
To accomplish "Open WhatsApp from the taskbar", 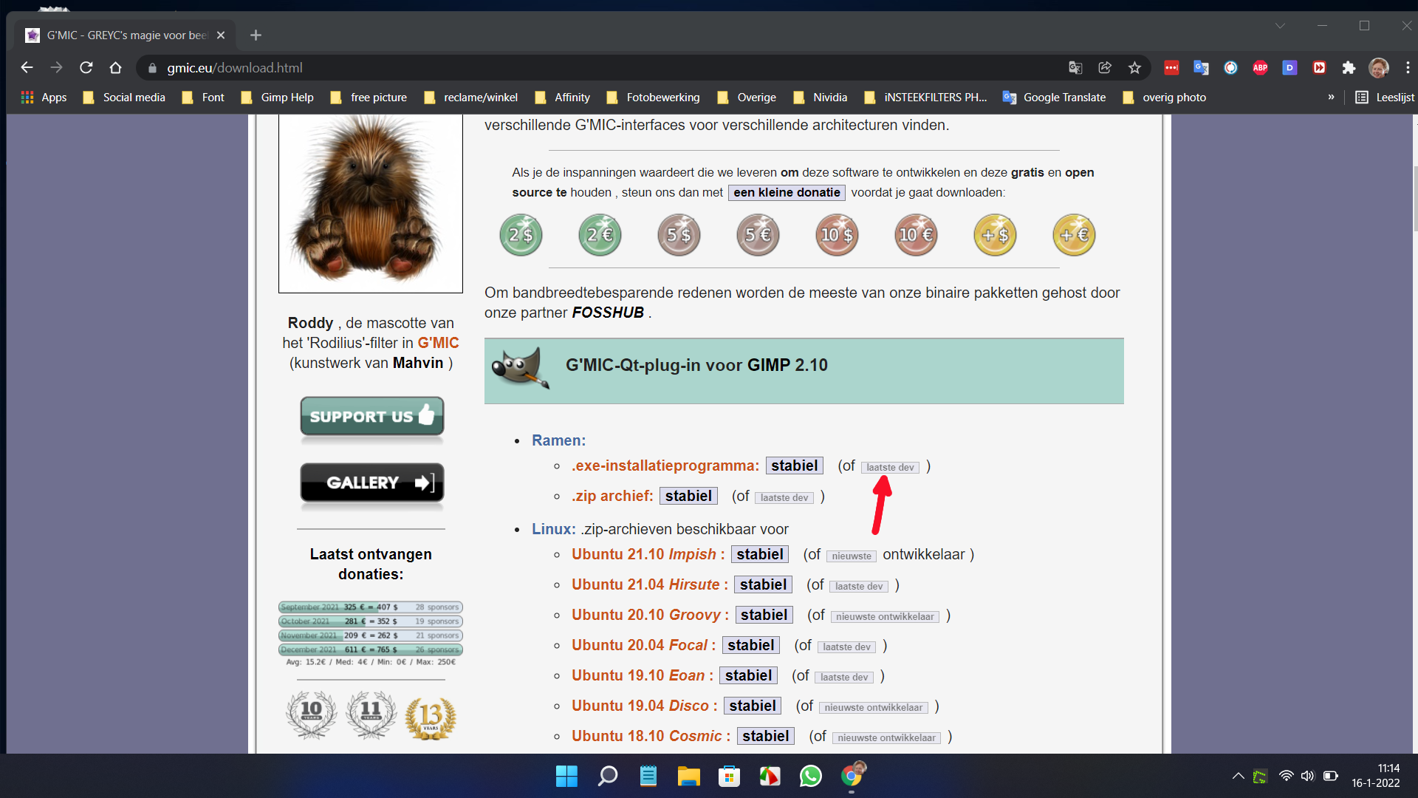I will pos(810,776).
